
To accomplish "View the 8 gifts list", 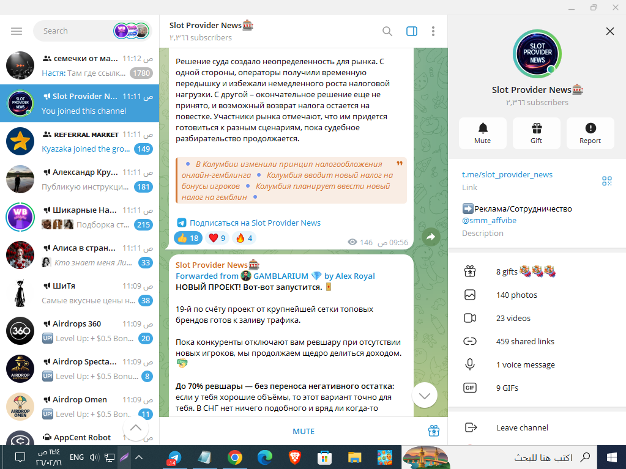I will [537, 271].
